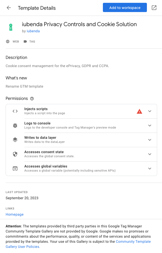
Task: Click the consent state shield icon
Action: point(15,154)
